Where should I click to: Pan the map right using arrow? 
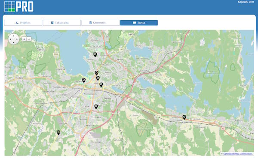point(17,39)
